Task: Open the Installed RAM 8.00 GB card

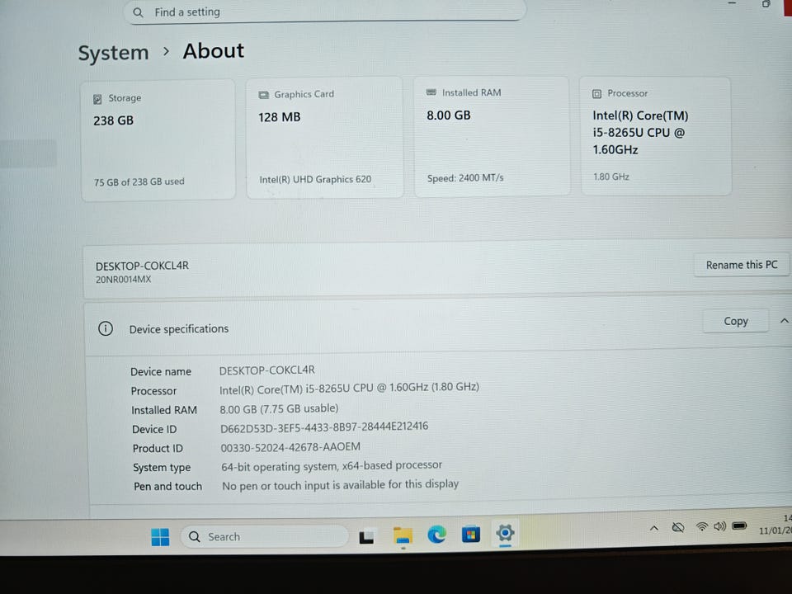Action: [492, 136]
